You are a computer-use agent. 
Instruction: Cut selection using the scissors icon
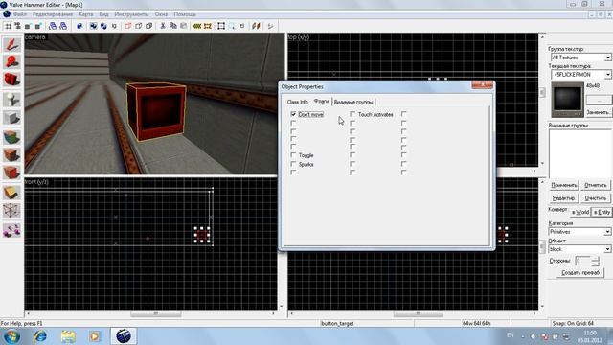pos(163,26)
